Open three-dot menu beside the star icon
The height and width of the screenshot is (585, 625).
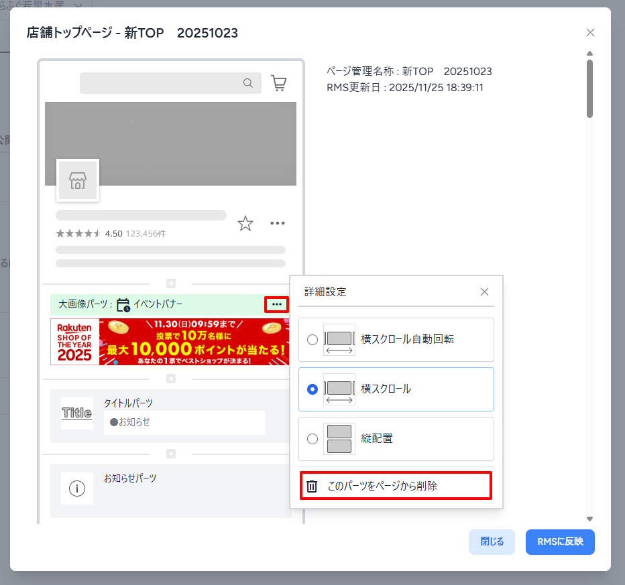[x=278, y=223]
